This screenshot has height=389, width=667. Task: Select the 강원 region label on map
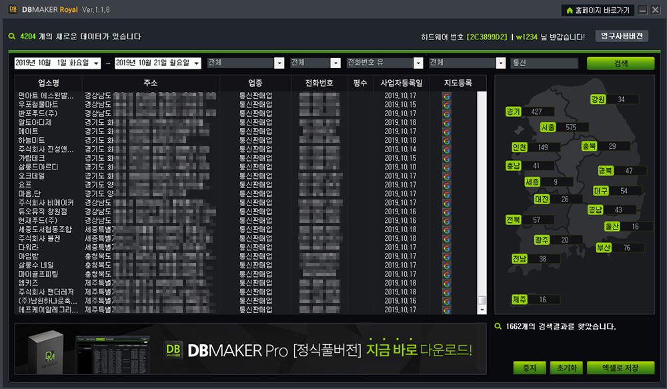tap(598, 99)
